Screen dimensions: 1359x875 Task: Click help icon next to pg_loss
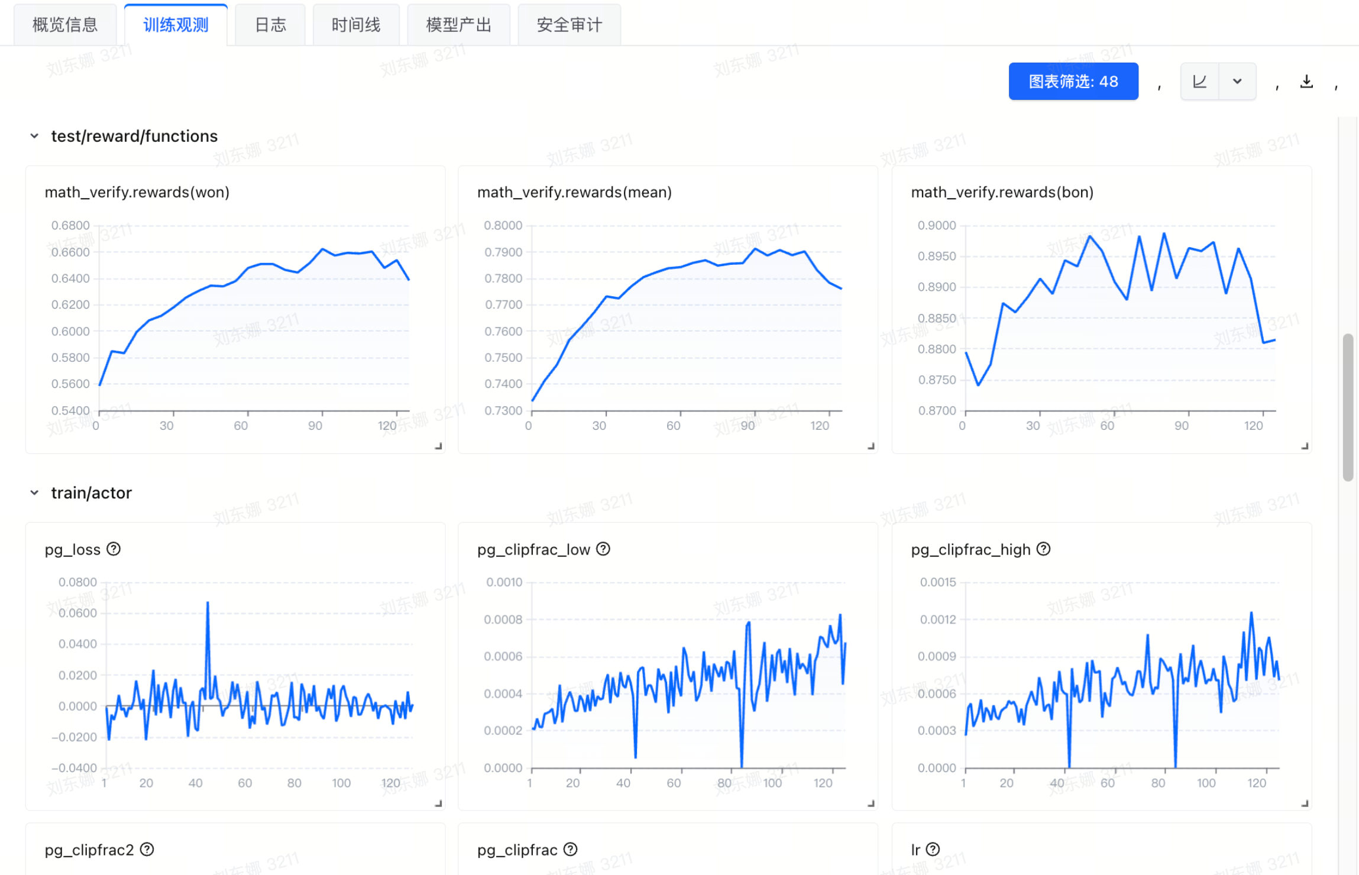tap(114, 549)
